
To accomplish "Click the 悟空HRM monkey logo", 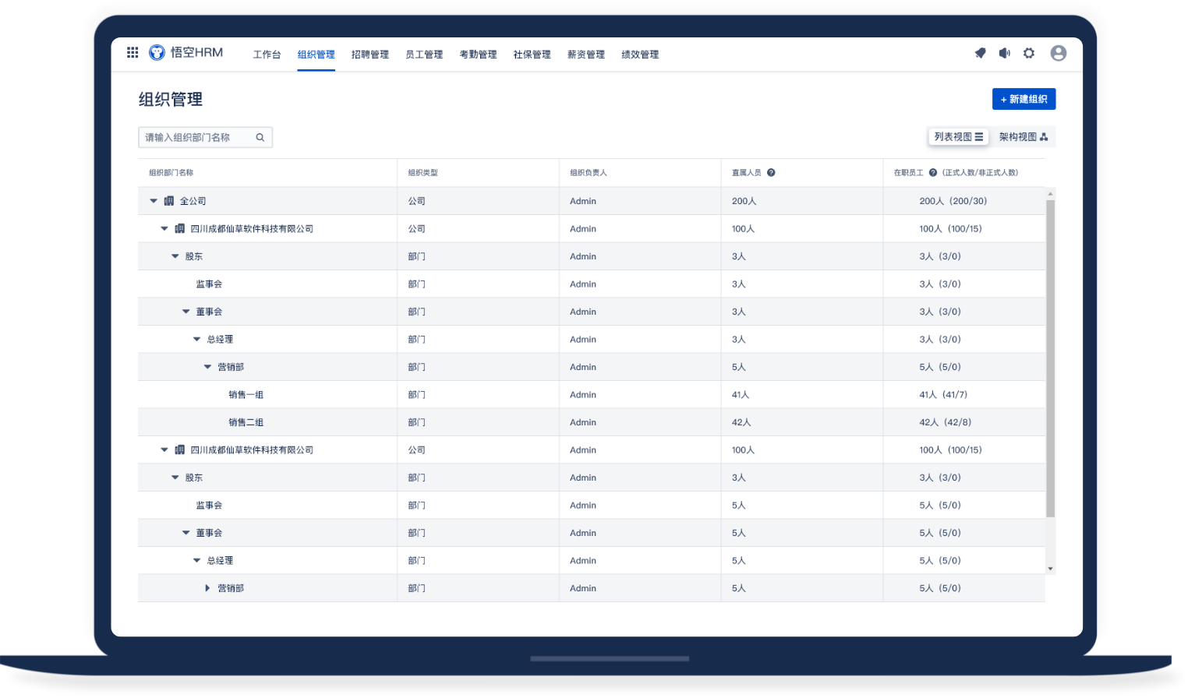I will pyautogui.click(x=157, y=52).
